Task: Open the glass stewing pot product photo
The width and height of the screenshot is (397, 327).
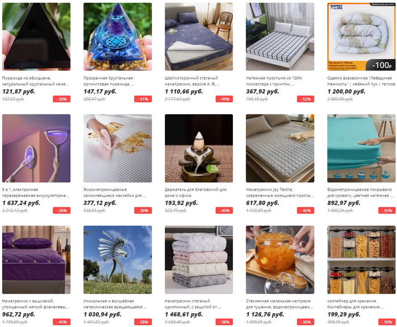Action: point(280,260)
